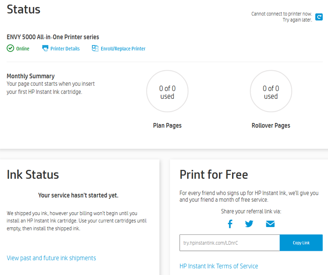Click the refresh connection icon

319,17
